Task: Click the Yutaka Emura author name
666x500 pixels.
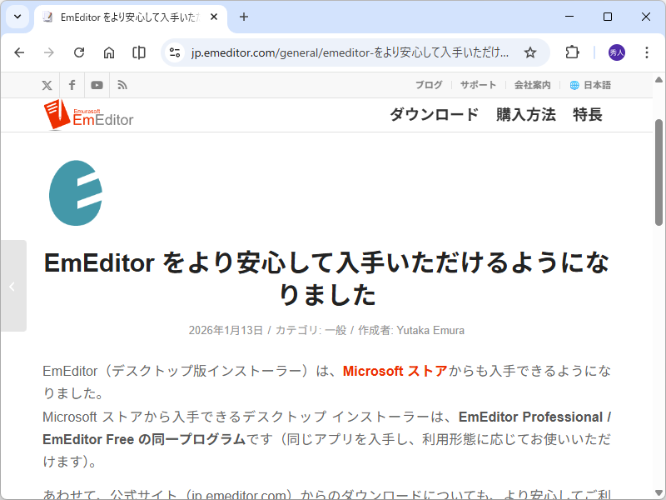Action: [430, 330]
